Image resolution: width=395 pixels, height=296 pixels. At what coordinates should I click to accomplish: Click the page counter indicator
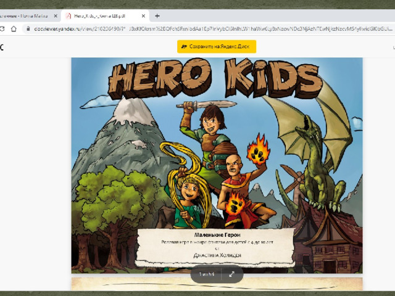click(x=207, y=274)
